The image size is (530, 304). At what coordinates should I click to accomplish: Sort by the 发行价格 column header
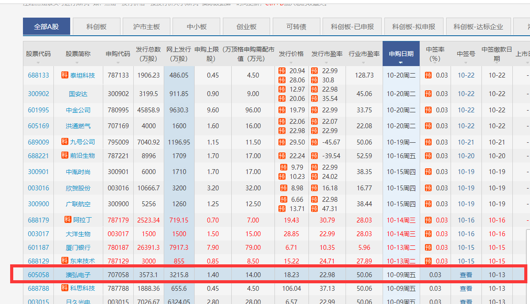[291, 54]
